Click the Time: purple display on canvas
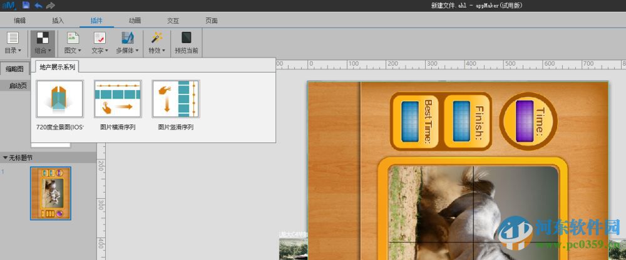Image resolution: width=626 pixels, height=260 pixels. (524, 122)
